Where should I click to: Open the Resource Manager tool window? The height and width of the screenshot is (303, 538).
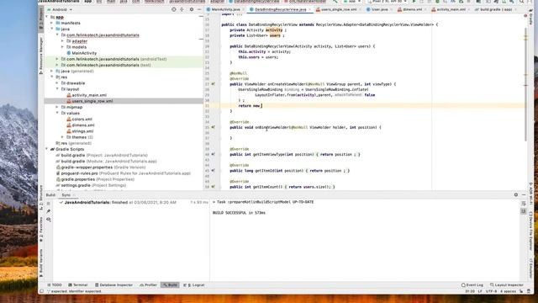41,55
